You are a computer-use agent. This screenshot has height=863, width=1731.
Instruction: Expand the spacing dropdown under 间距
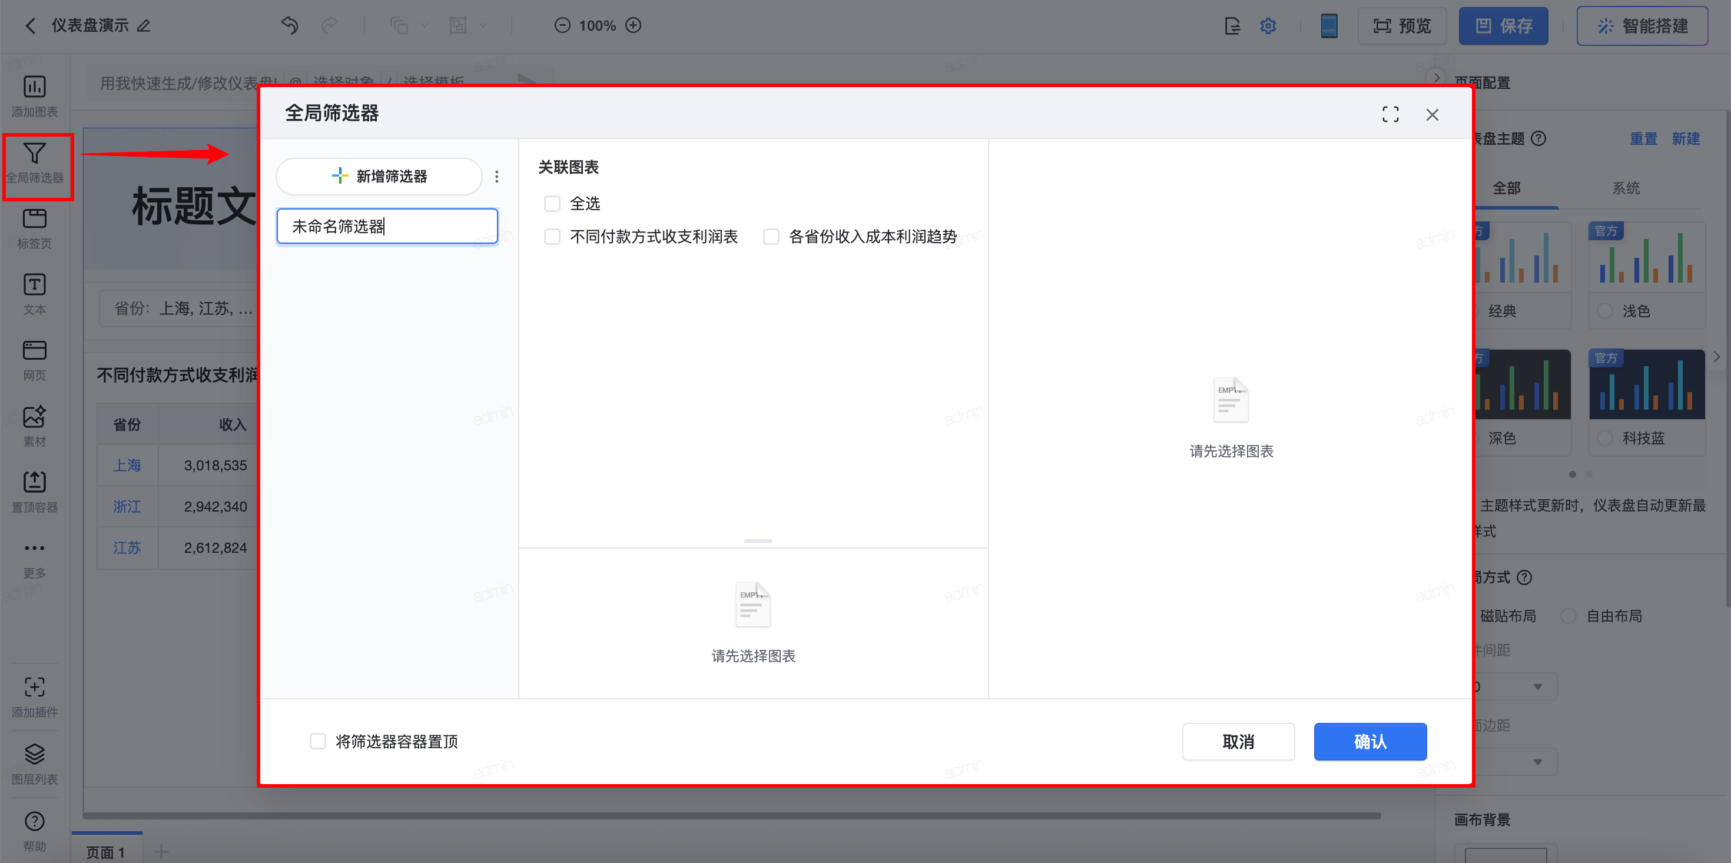point(1537,687)
